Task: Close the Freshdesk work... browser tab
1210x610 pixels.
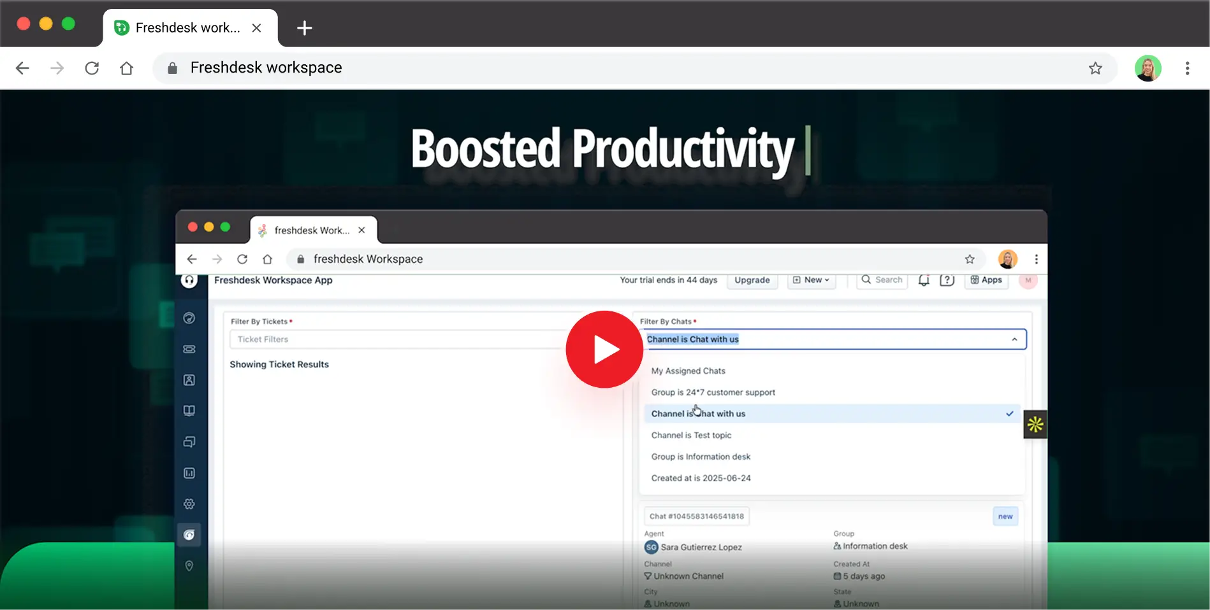Action: (x=256, y=28)
